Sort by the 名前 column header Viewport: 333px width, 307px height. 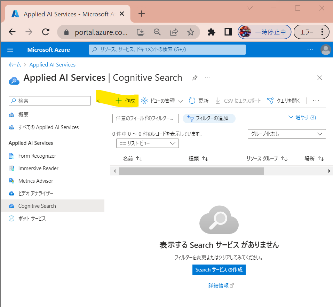pyautogui.click(x=133, y=158)
